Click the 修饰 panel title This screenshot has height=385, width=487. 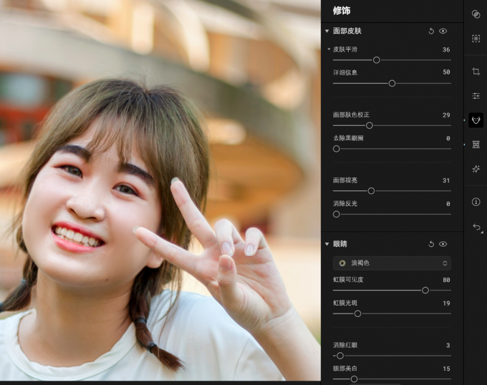(x=342, y=11)
